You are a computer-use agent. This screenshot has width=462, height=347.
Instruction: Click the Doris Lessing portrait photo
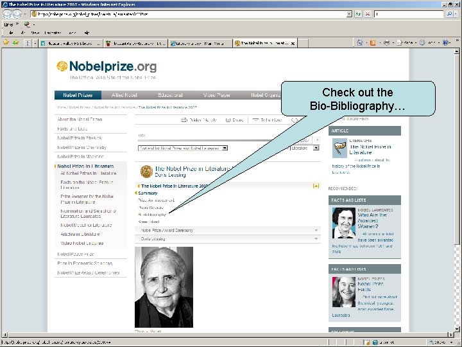[164, 287]
